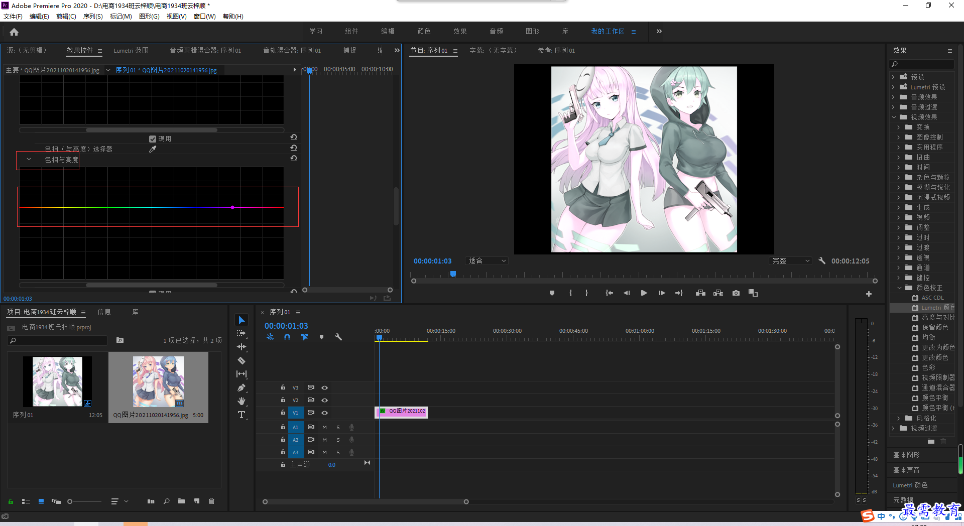Toggle V3 track output eye
This screenshot has width=964, height=526.
coord(325,387)
